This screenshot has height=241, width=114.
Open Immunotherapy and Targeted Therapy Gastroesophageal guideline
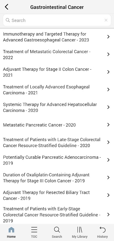coord(57,37)
